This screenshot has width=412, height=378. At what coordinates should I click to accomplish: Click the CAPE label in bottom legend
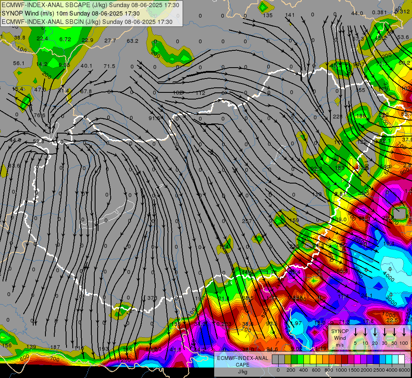click(x=242, y=365)
